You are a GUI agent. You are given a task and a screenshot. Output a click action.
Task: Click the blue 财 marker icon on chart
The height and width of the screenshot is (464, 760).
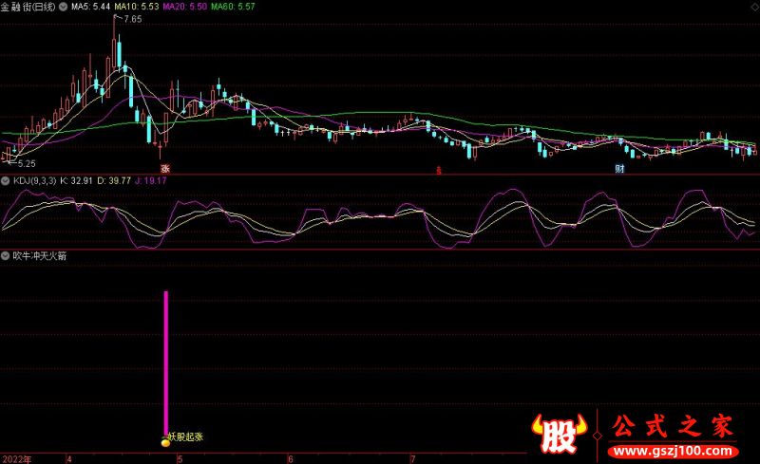click(x=618, y=169)
